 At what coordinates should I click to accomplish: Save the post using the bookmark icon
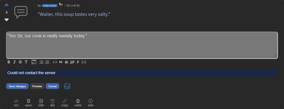(28, 102)
